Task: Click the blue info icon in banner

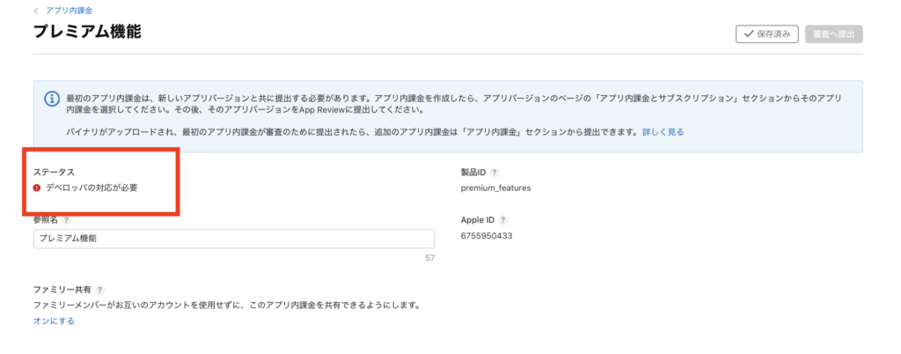Action: tap(51, 99)
